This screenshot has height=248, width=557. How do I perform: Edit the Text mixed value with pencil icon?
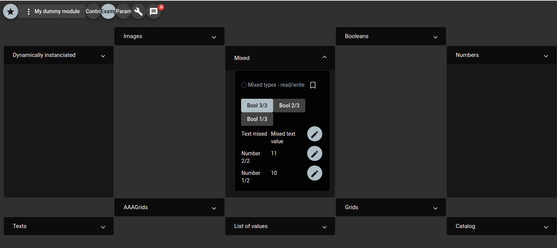[315, 134]
